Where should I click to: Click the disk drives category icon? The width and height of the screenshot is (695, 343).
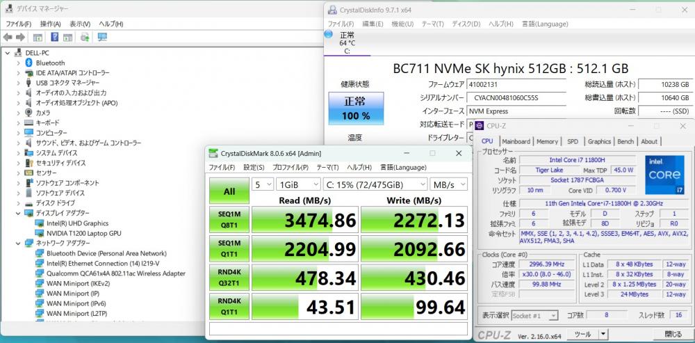point(28,202)
